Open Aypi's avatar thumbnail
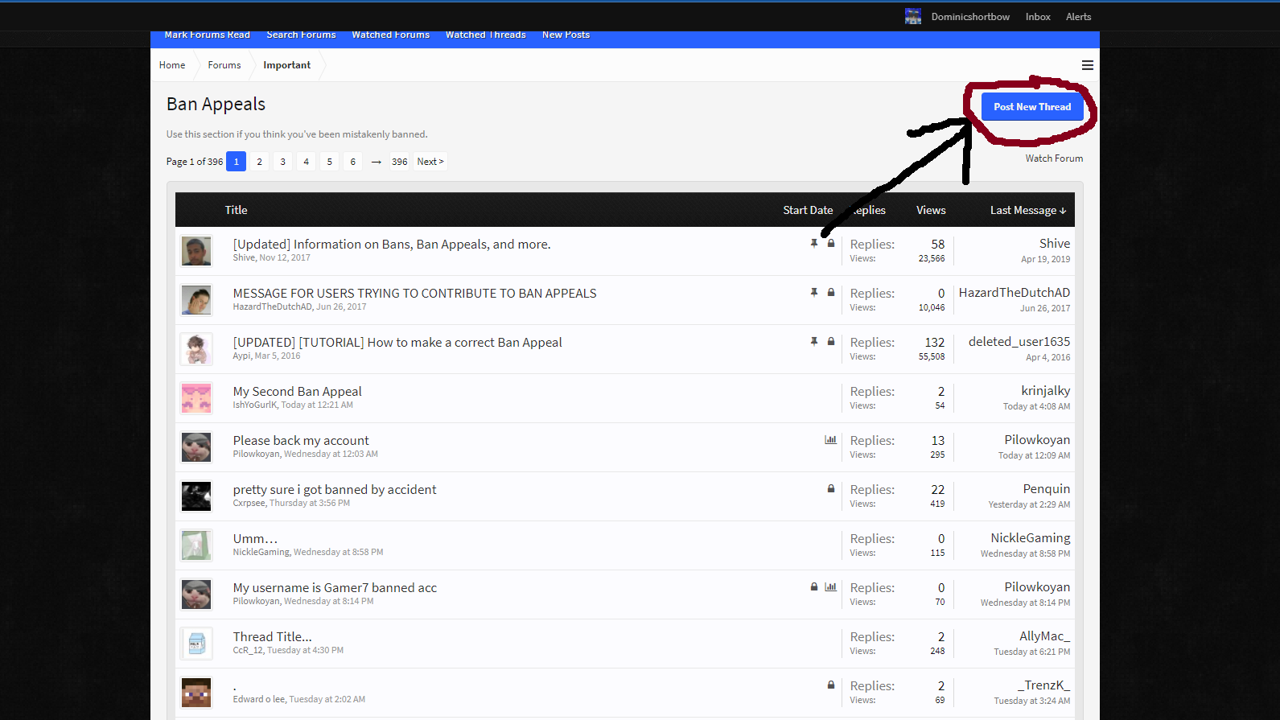 [196, 349]
